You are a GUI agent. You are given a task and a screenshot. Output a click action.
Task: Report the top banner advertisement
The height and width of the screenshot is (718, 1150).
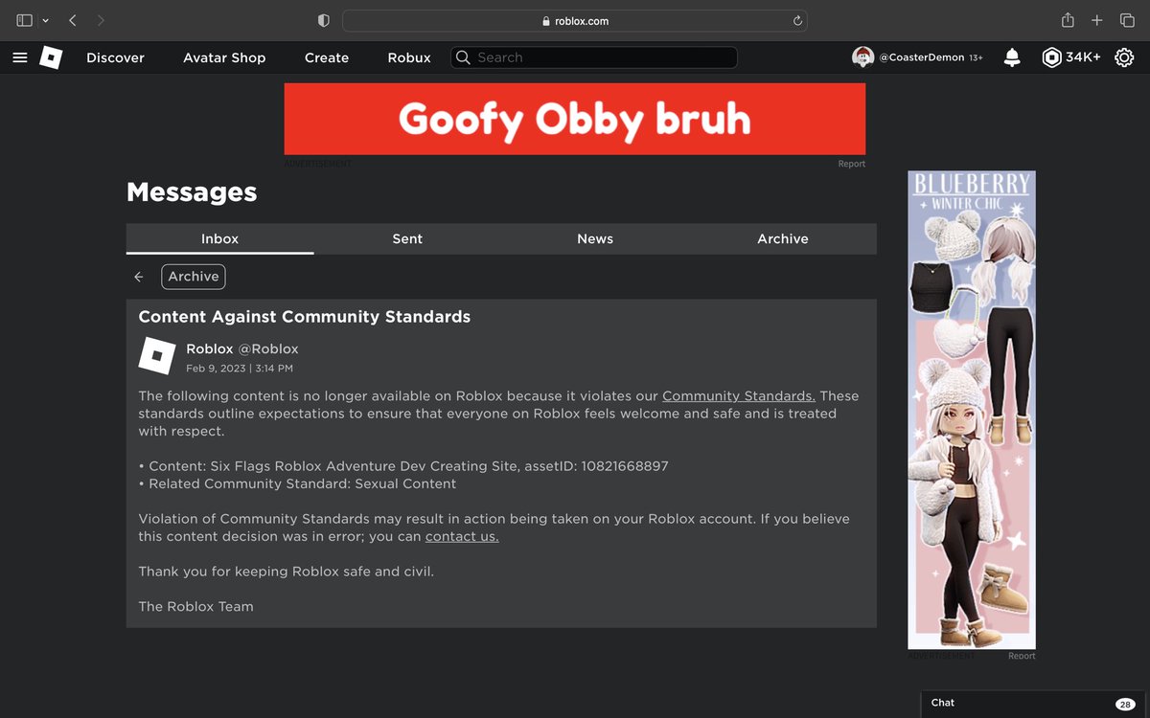pyautogui.click(x=851, y=164)
